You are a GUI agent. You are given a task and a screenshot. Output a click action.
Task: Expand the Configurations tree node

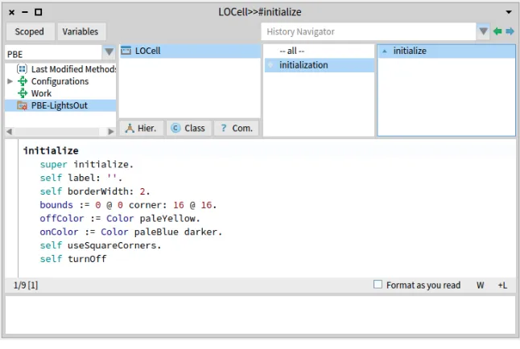(x=10, y=81)
